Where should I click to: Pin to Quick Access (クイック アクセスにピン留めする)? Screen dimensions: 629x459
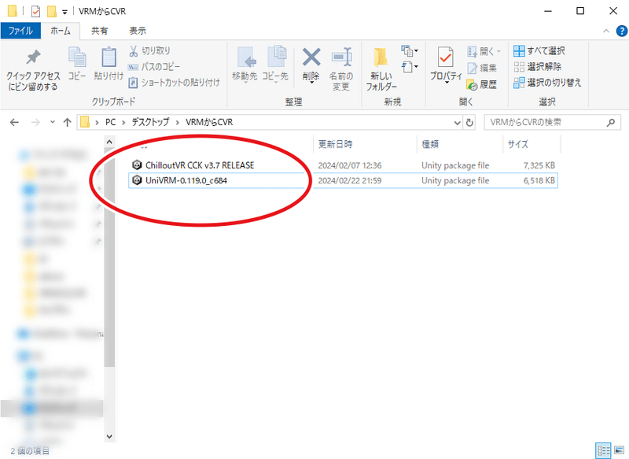(33, 69)
